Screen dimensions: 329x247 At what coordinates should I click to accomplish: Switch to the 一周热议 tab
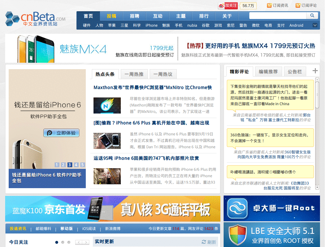pos(163,74)
